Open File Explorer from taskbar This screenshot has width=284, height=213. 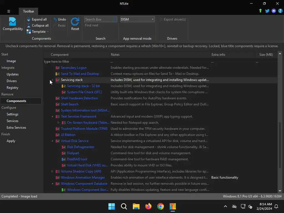point(136,206)
